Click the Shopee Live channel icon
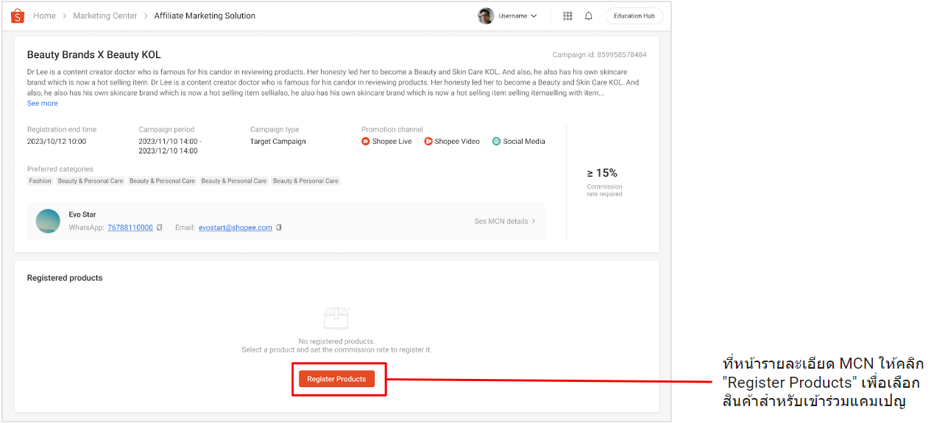This screenshot has width=931, height=423. click(x=364, y=141)
